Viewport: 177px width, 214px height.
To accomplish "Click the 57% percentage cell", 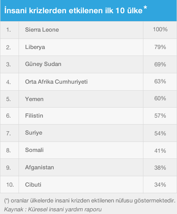I will [160, 116].
